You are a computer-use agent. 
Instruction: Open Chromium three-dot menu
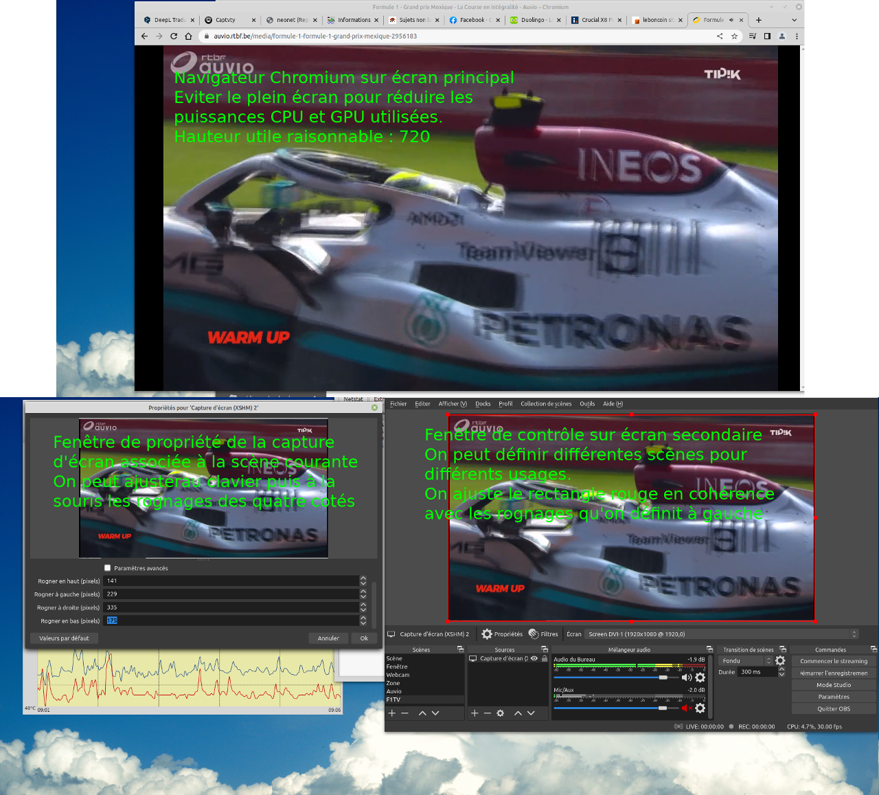click(x=797, y=36)
